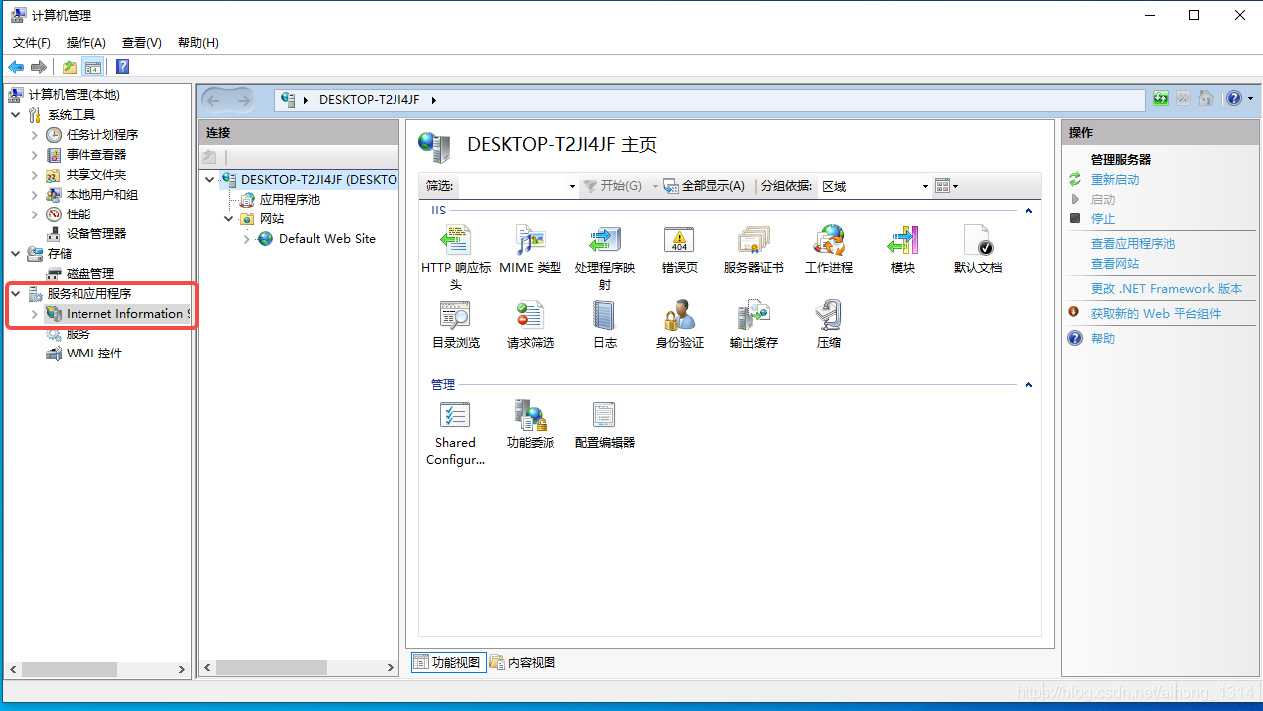Expand Default Web Site node

click(247, 239)
